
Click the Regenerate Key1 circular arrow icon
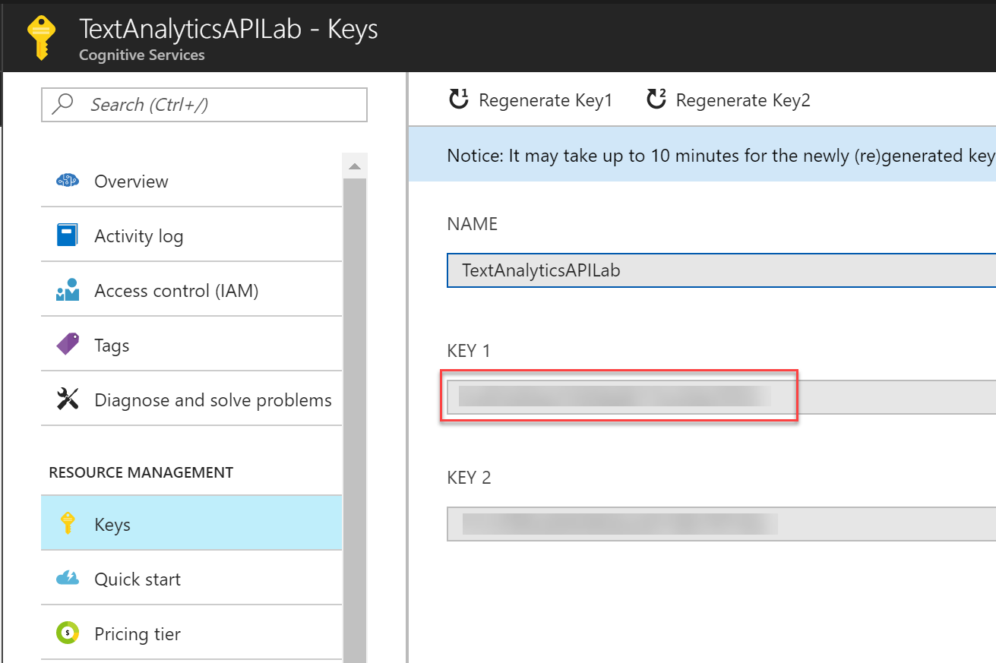click(460, 99)
